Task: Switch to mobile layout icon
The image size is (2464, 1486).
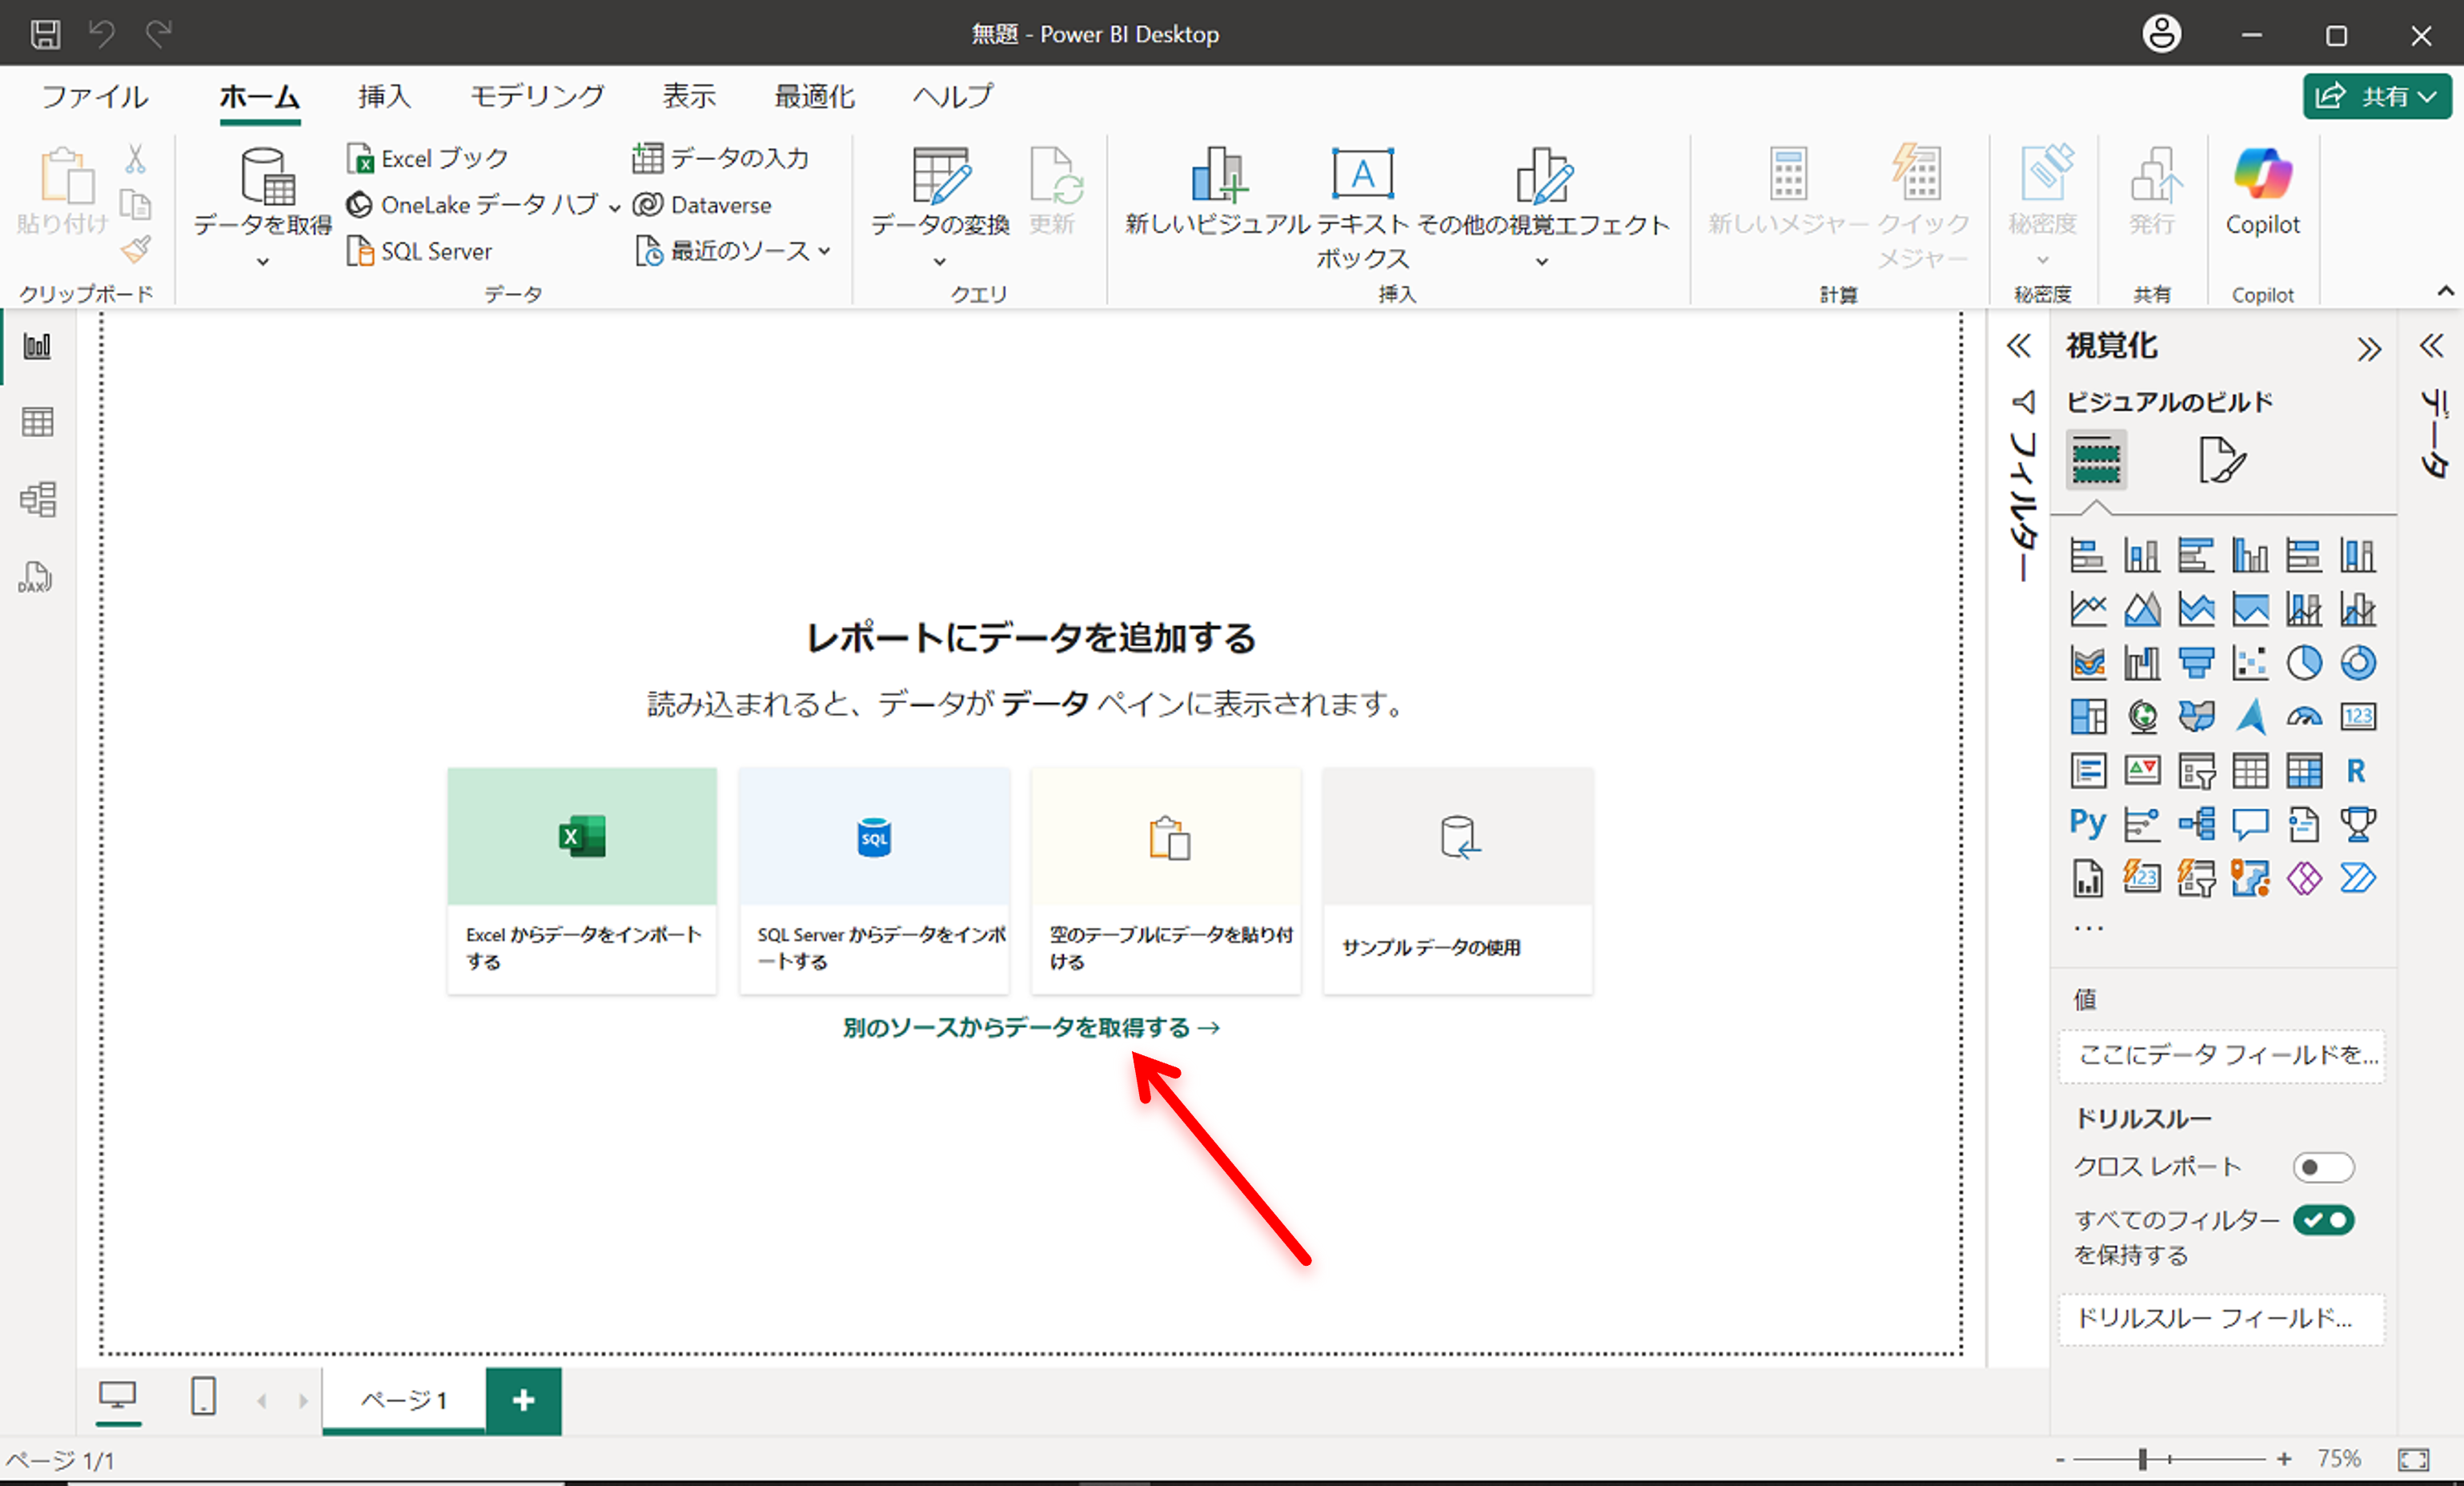Action: [x=203, y=1396]
